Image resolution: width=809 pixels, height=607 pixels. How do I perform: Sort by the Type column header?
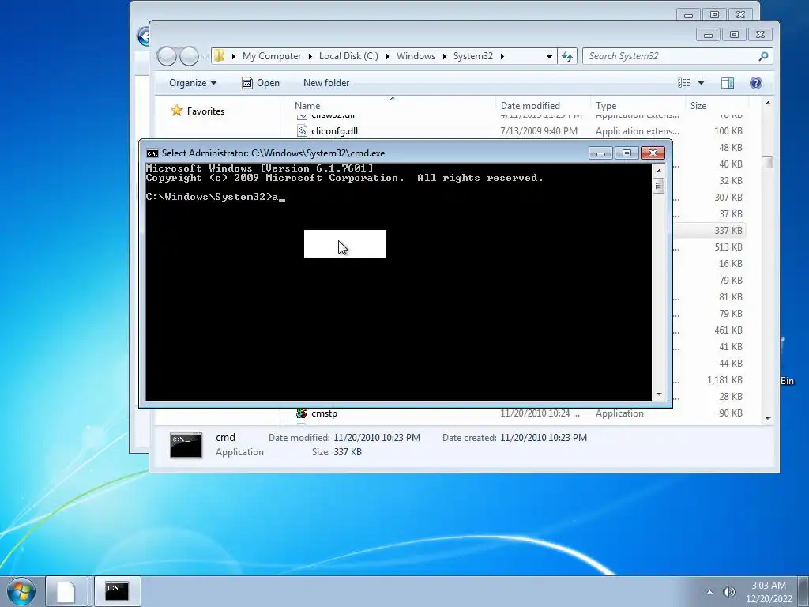tap(606, 106)
